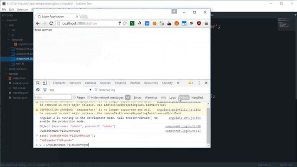Open the saved password key icon
297x167 pixels.
[120, 23]
